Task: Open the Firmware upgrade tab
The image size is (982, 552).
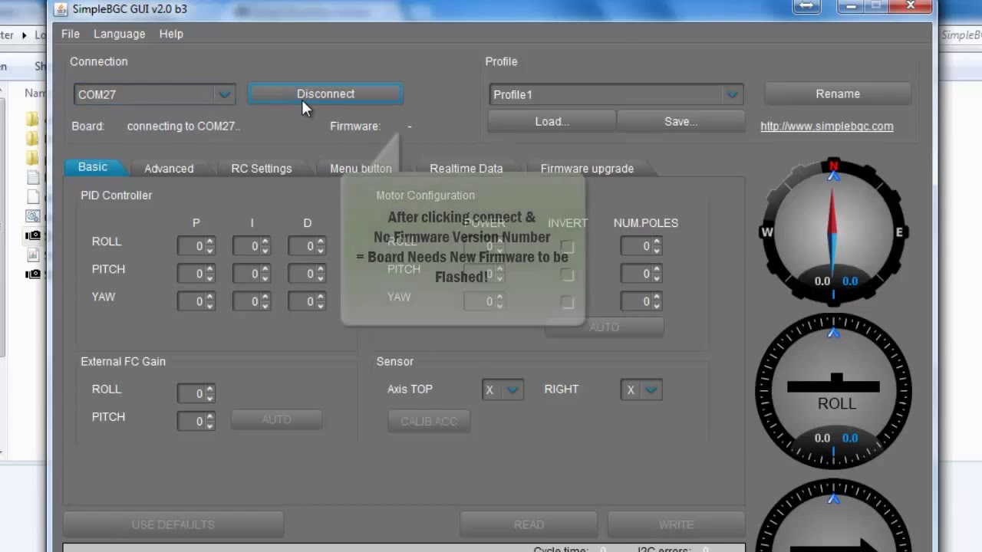Action: 587,169
